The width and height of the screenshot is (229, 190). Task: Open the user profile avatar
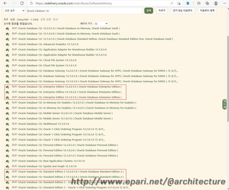coord(216,3)
